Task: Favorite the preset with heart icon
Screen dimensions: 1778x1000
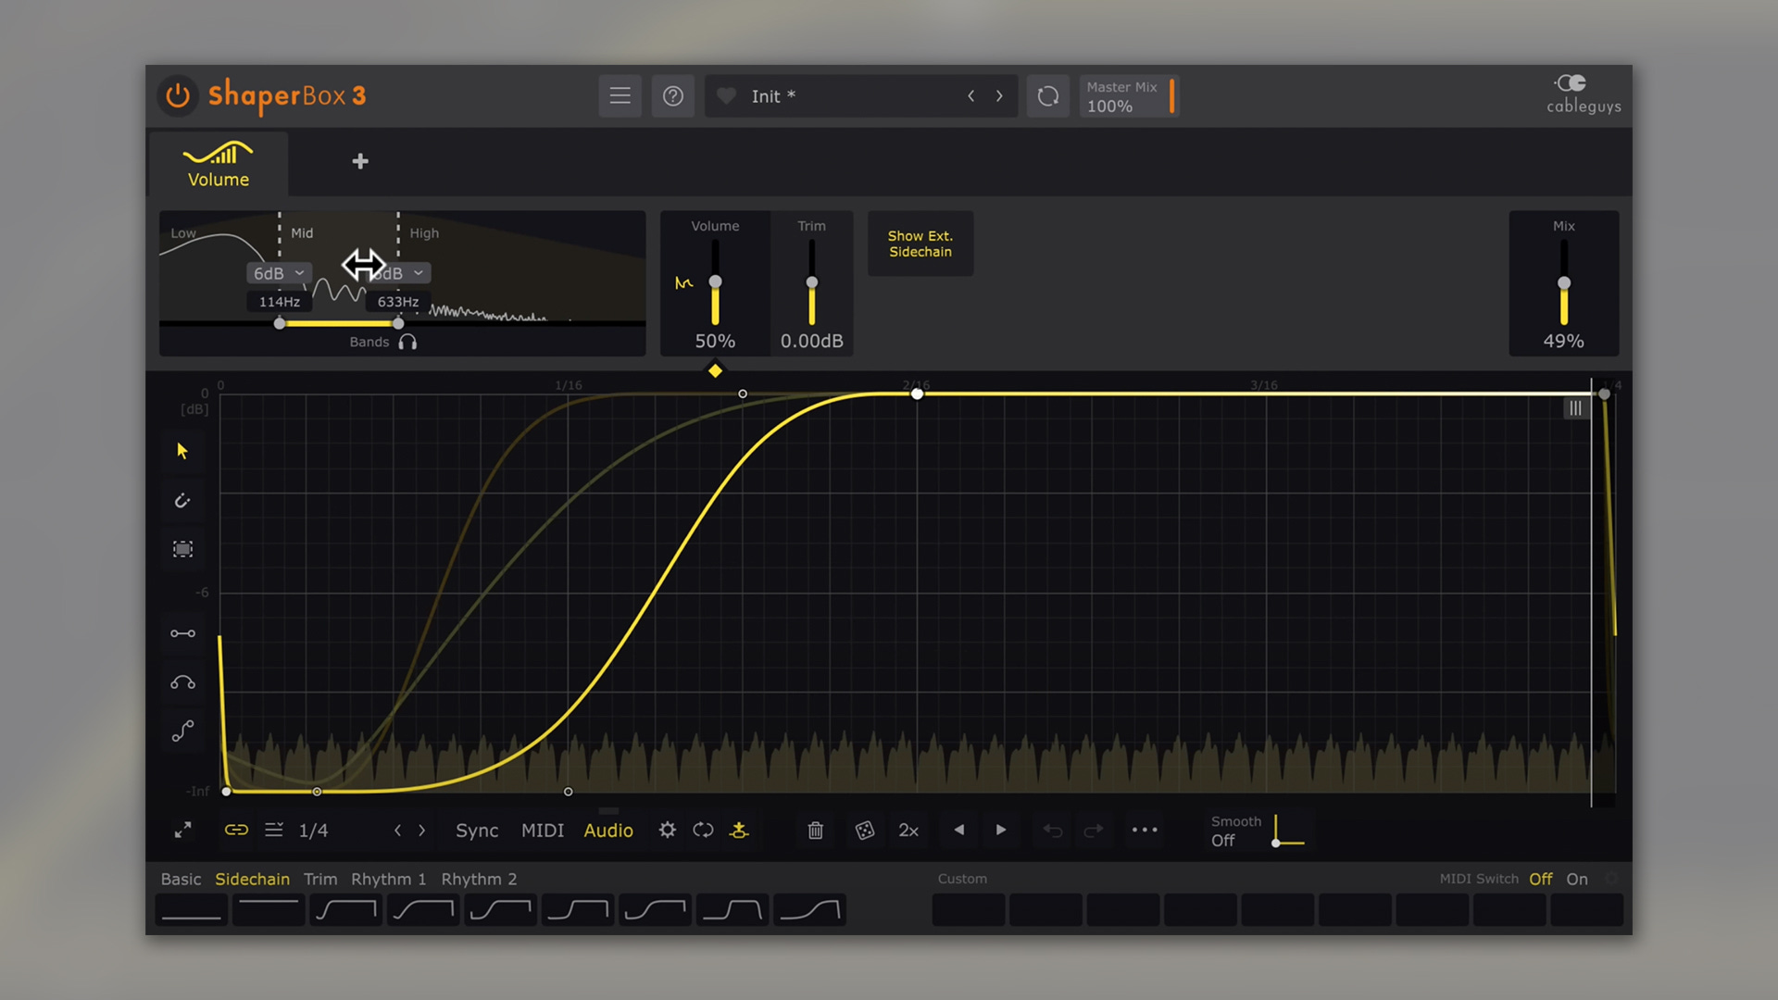Action: point(727,95)
